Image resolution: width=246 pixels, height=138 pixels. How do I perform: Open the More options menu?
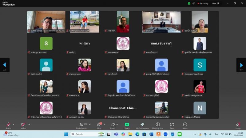(x=185, y=126)
